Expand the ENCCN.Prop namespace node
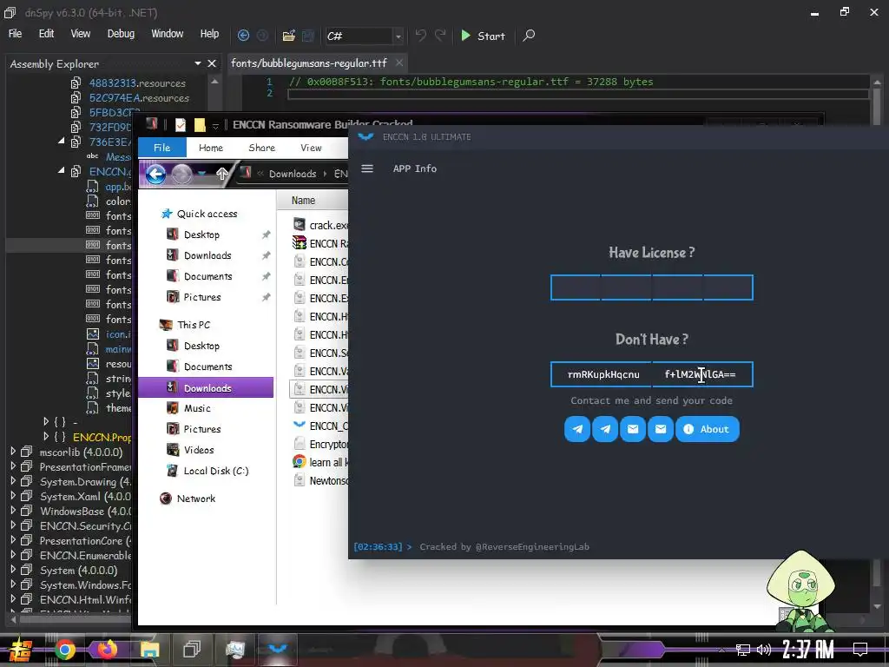The image size is (889, 667). coord(46,437)
